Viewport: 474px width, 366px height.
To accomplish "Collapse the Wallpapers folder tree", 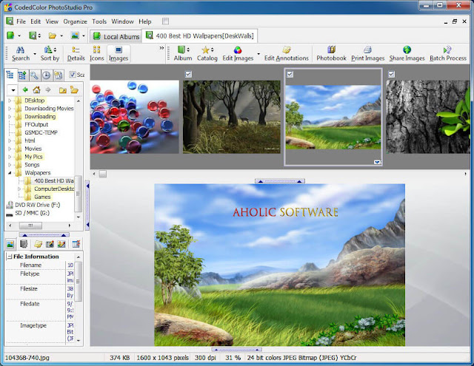I will [10, 173].
